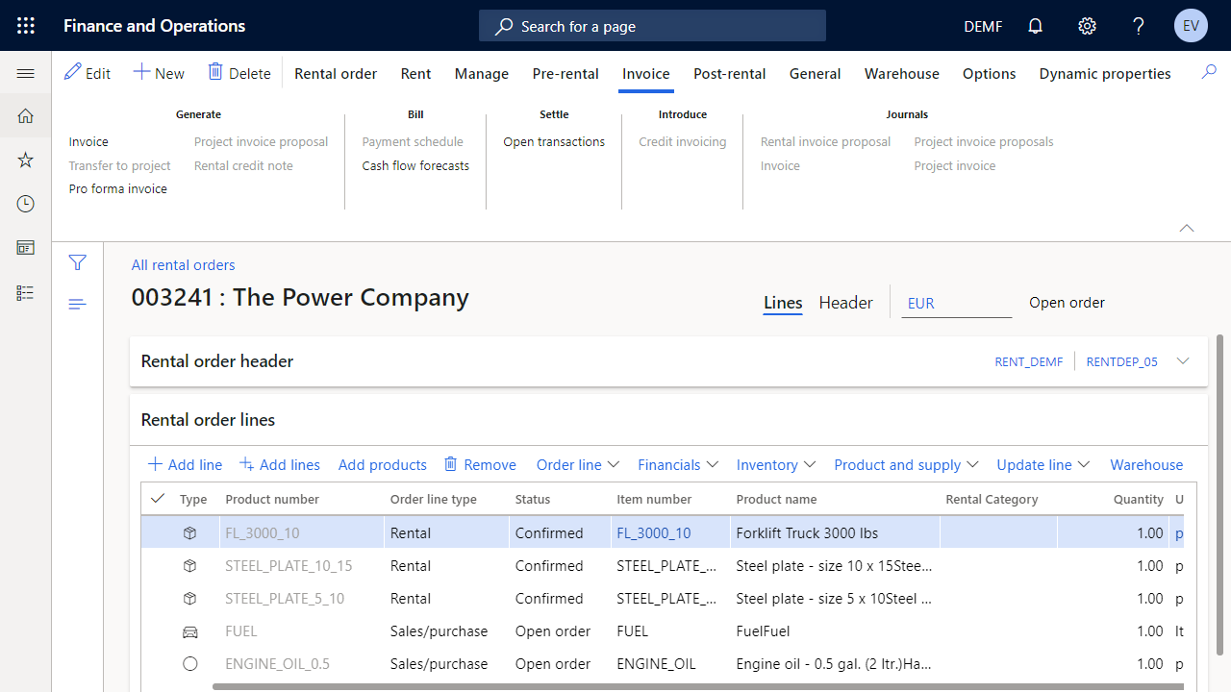The width and height of the screenshot is (1231, 692).
Task: Click Add lines in the order lines toolbar
Action: [280, 464]
